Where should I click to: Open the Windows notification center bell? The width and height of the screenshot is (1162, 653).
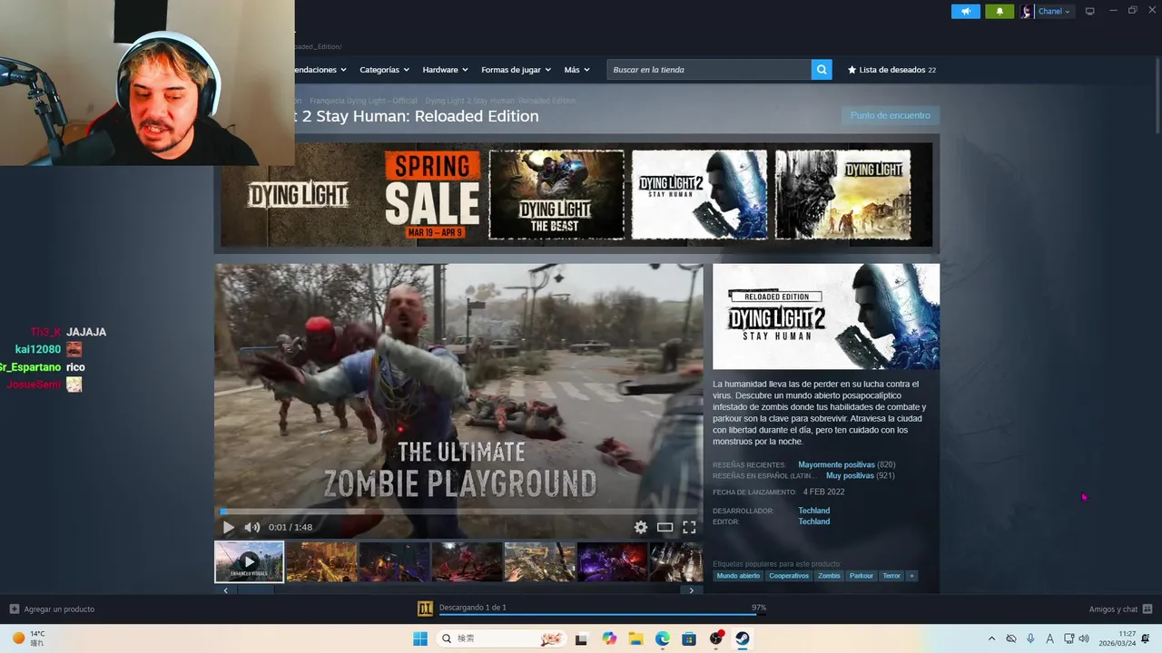pyautogui.click(x=1146, y=638)
